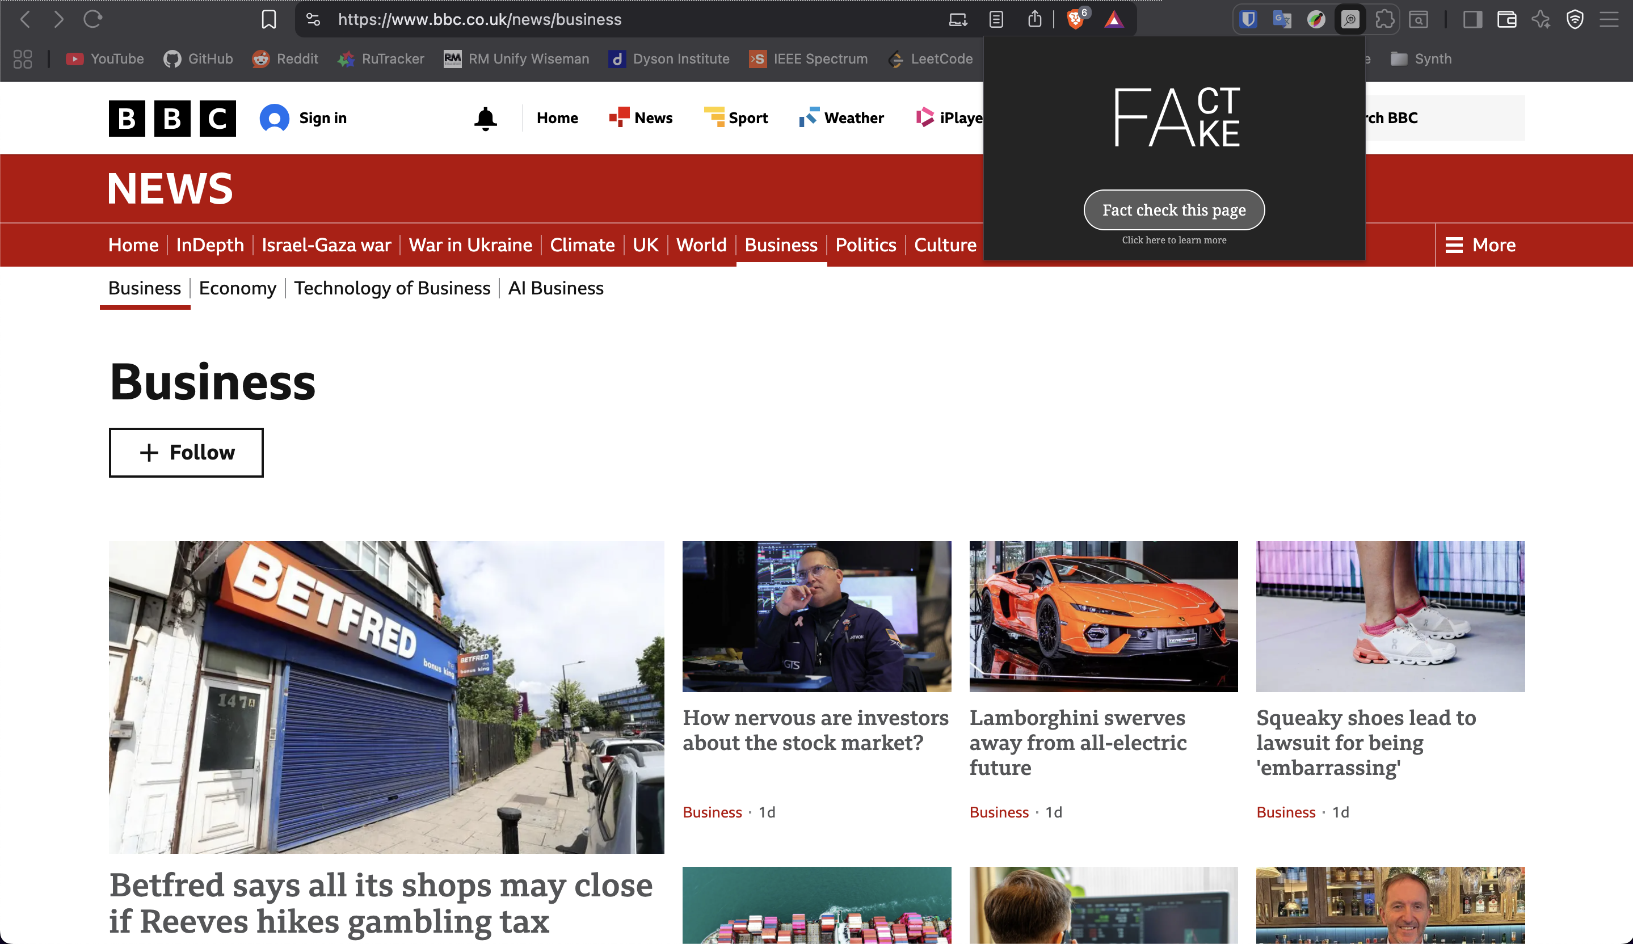
Task: Click the Brave VPN shield icon
Action: click(x=1575, y=19)
